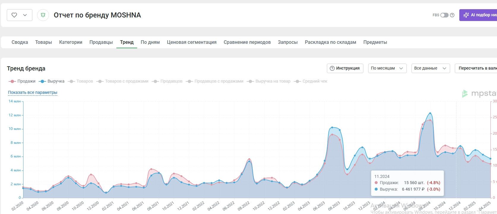Viewport: 497px width, 214px height.
Task: Enable the Продавцов с продажами series
Action: pos(215,81)
